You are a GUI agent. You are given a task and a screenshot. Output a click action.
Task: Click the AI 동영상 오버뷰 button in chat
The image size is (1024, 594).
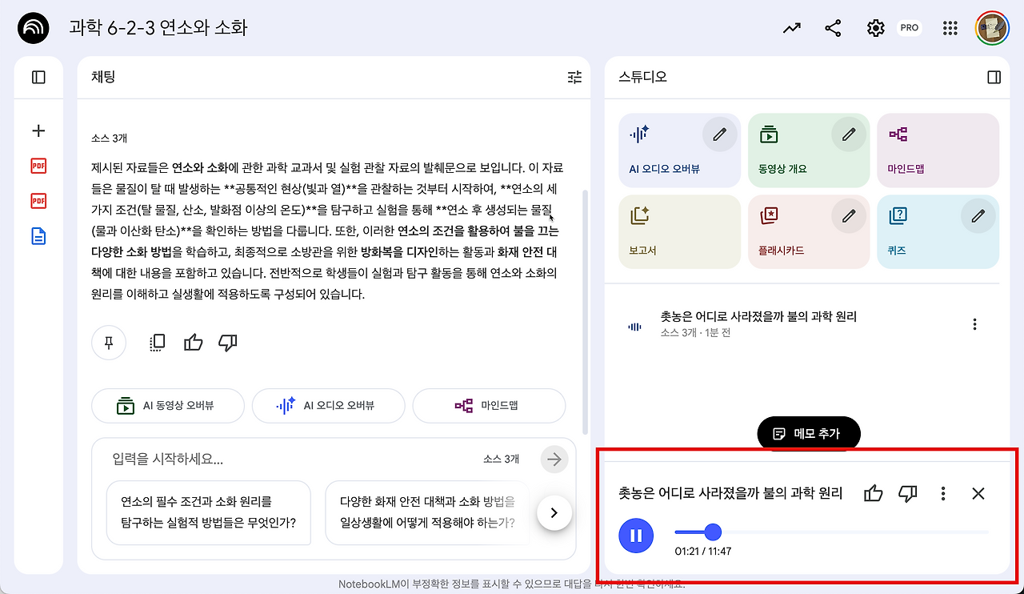click(x=168, y=405)
